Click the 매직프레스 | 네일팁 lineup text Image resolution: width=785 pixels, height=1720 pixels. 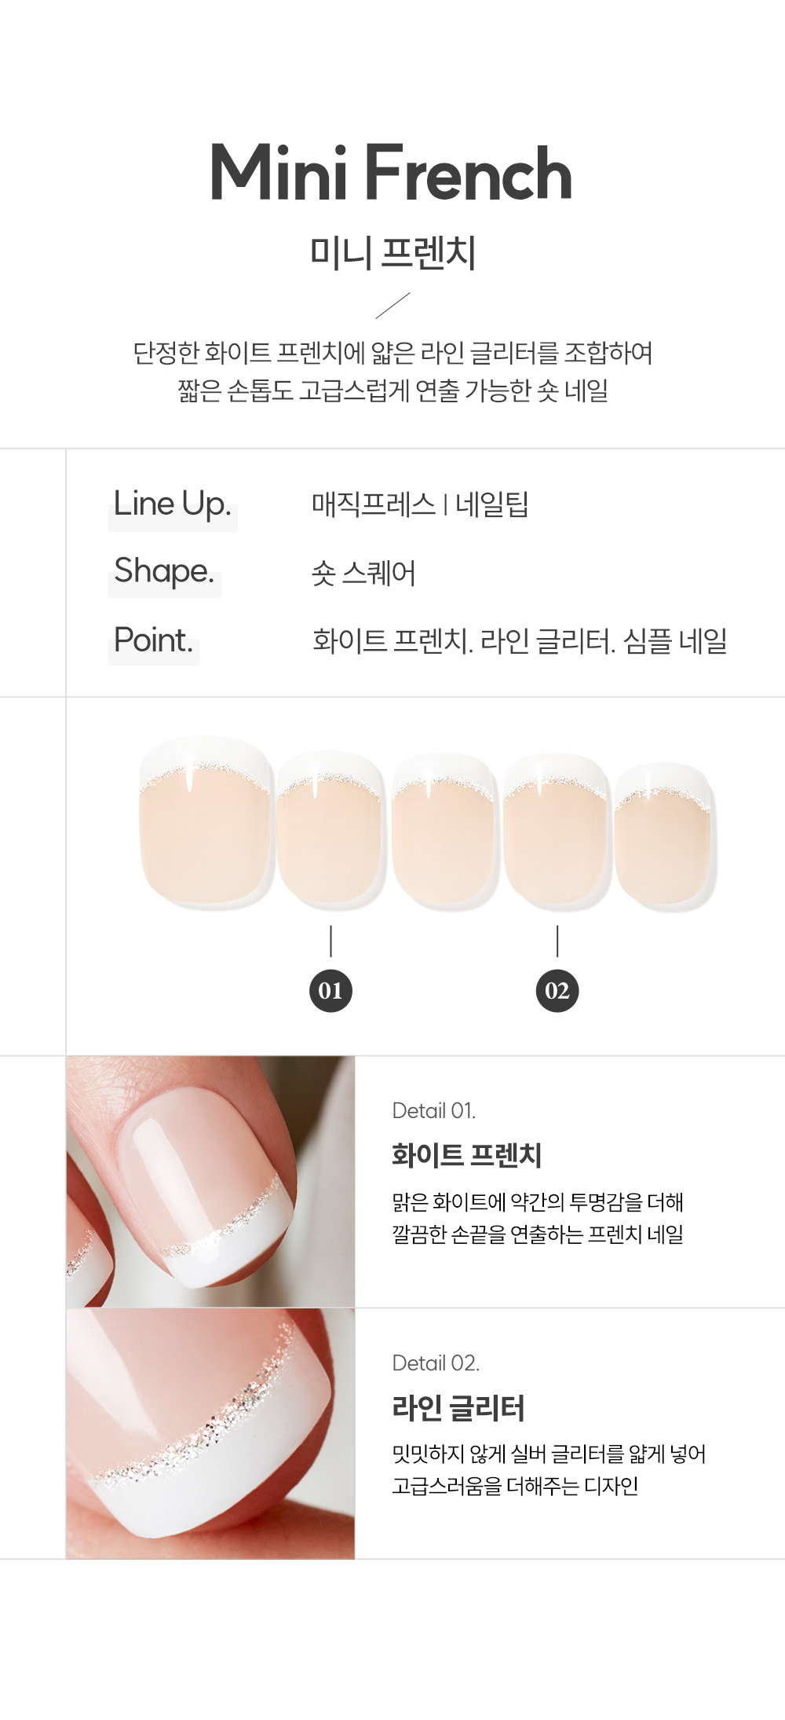420,504
